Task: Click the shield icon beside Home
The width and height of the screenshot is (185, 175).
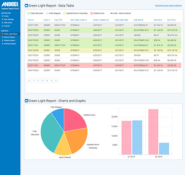Action: [2, 16]
